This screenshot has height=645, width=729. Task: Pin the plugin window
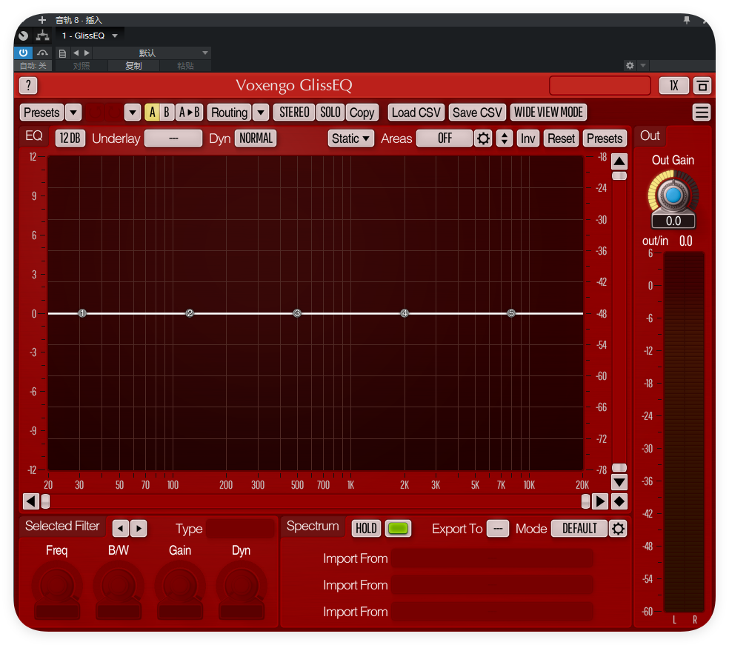(687, 19)
